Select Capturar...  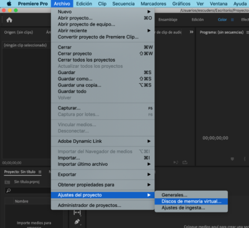[103, 108]
